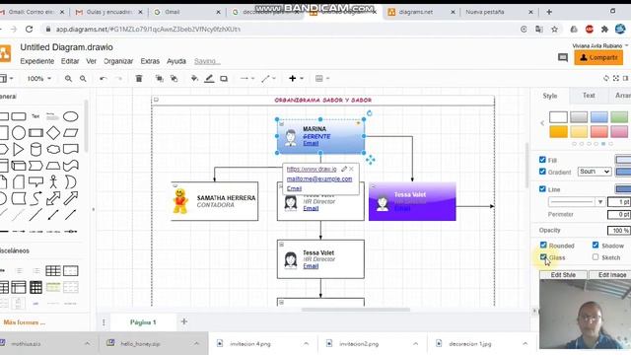Open the Organizar menu
Image resolution: width=631 pixels, height=355 pixels.
coord(118,61)
